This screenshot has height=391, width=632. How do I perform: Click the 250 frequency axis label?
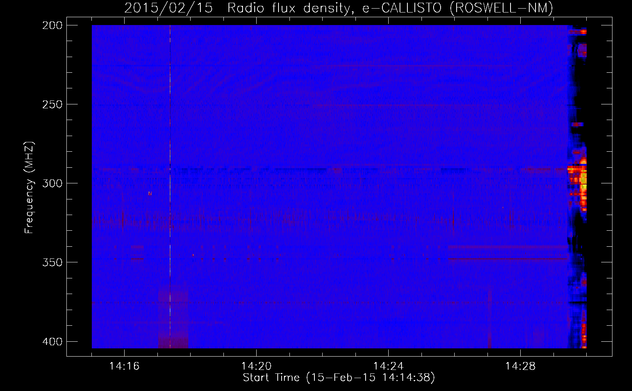point(52,104)
